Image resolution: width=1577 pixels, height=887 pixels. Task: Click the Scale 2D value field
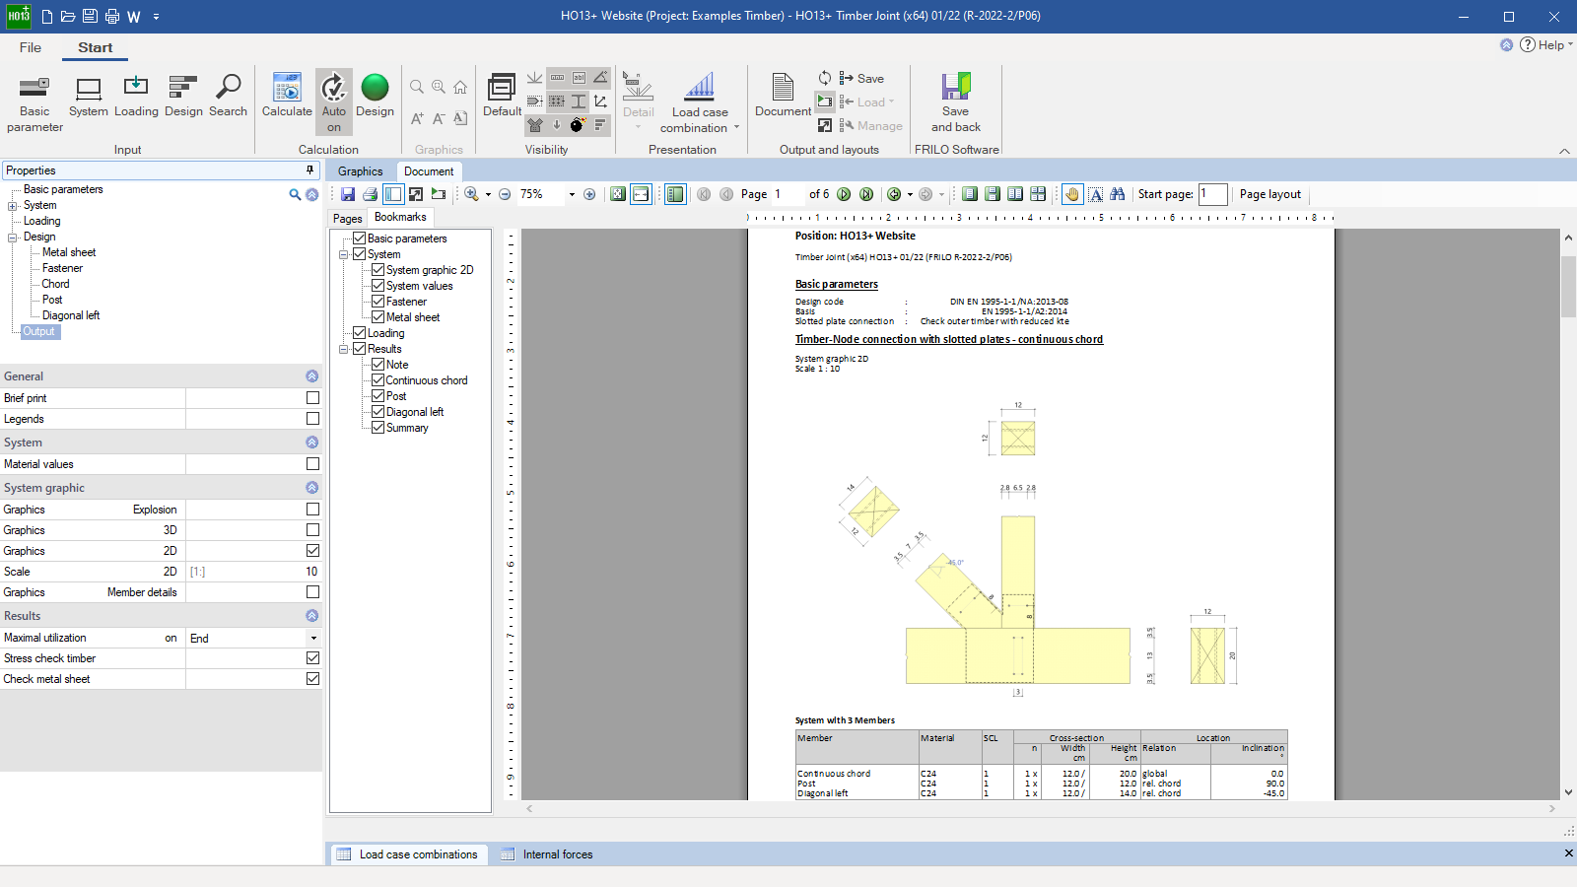[254, 572]
